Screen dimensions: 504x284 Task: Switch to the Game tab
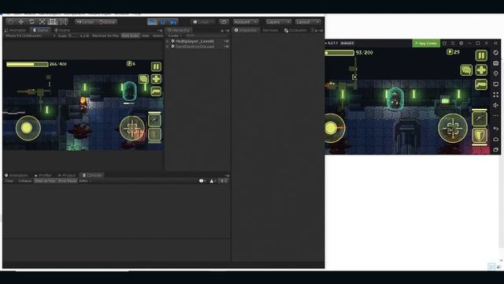[40, 30]
